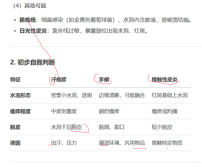
Task: Click the "(4) 其他可能" section heading
Action: [x=29, y=6]
